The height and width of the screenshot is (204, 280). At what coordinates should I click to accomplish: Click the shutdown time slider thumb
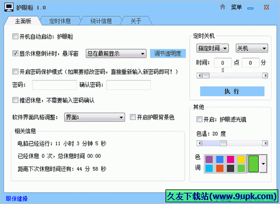206,75
